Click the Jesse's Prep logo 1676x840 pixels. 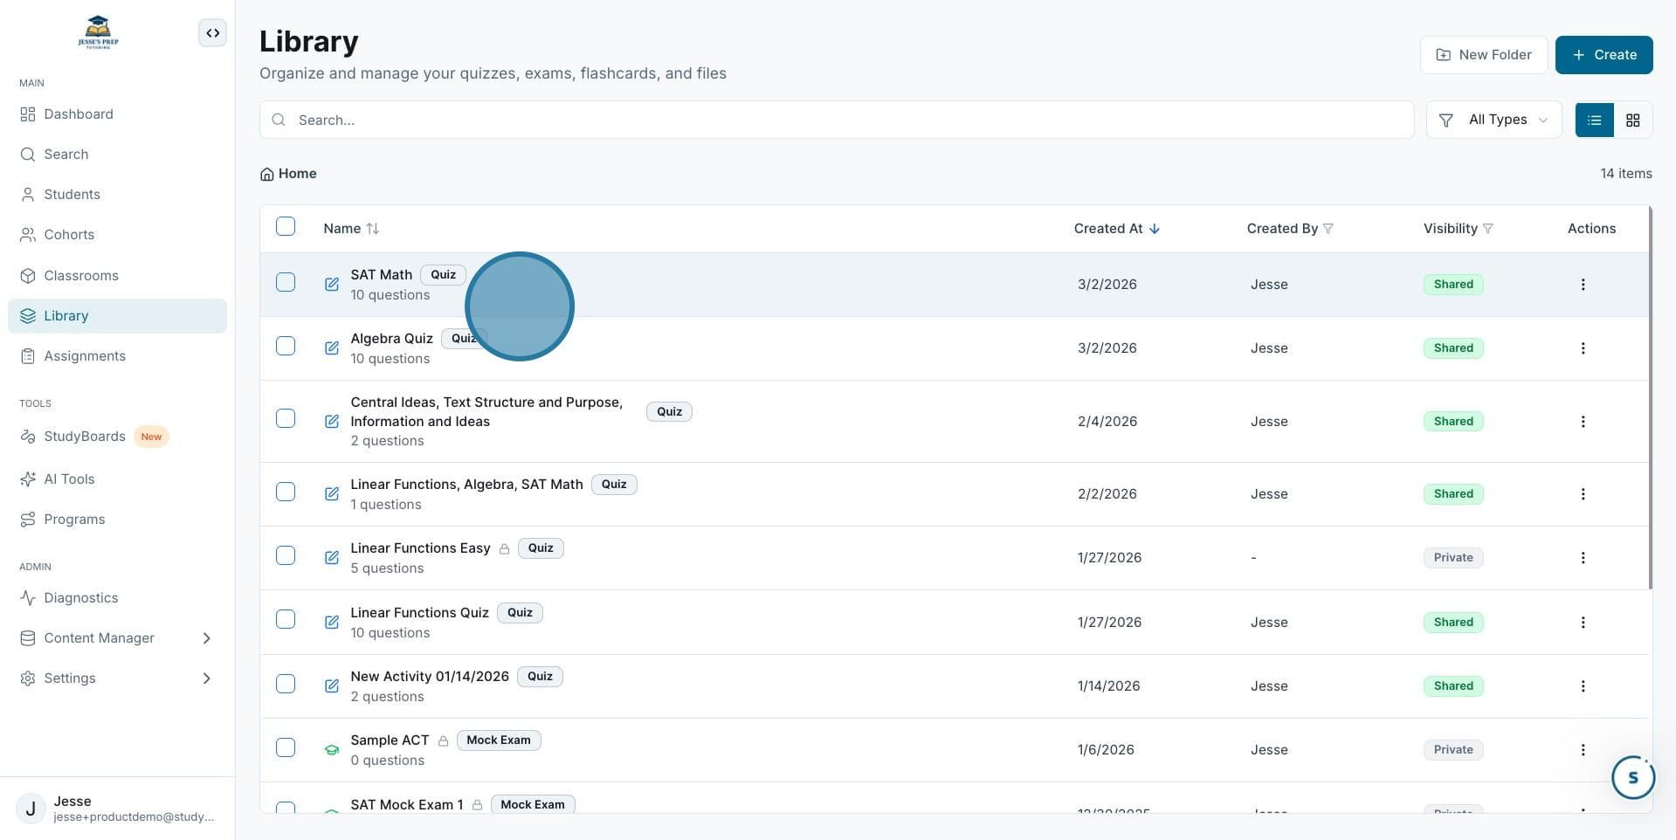(98, 33)
